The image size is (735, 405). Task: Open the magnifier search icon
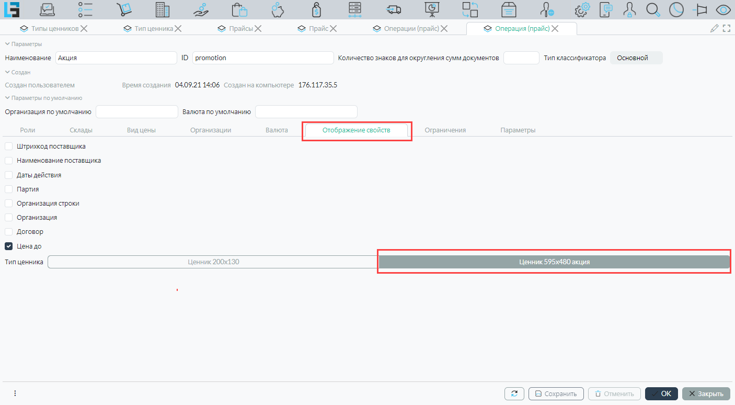click(652, 9)
